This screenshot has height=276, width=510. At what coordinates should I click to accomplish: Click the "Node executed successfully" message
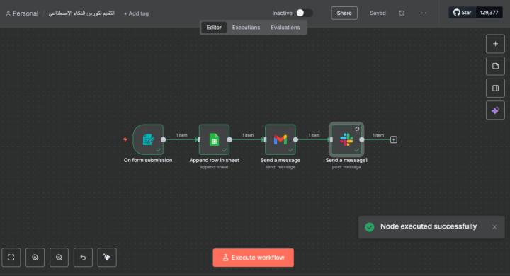[x=429, y=226]
